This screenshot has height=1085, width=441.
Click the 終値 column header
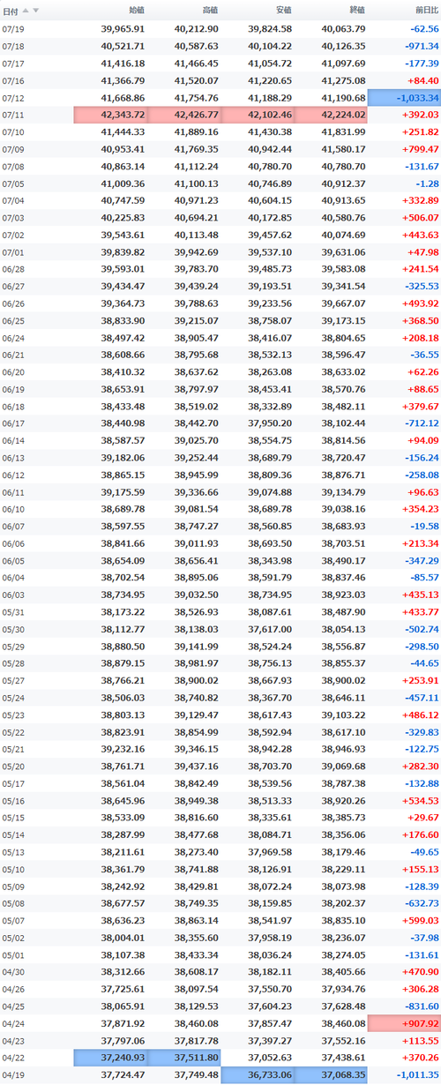356,10
